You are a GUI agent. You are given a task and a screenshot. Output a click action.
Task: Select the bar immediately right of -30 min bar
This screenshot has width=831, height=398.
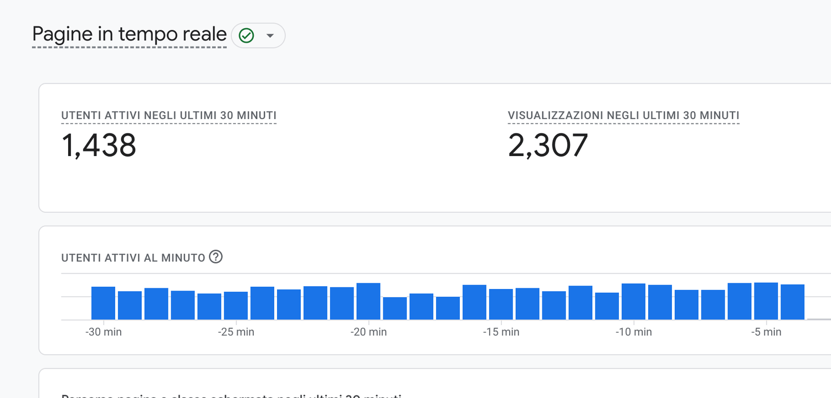pyautogui.click(x=130, y=305)
